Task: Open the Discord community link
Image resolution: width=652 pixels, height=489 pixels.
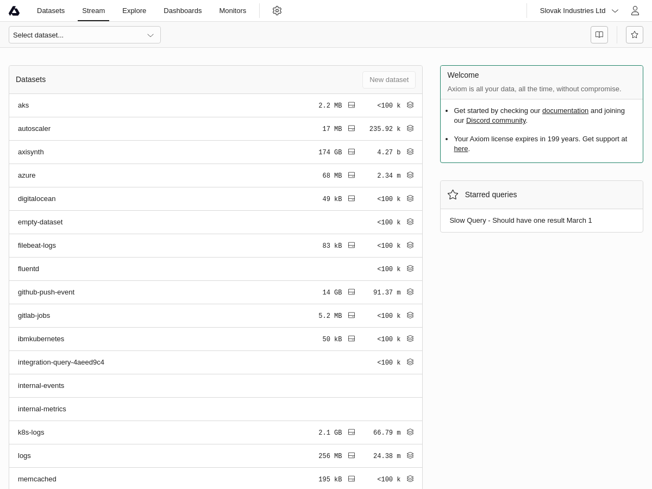Action: click(496, 121)
